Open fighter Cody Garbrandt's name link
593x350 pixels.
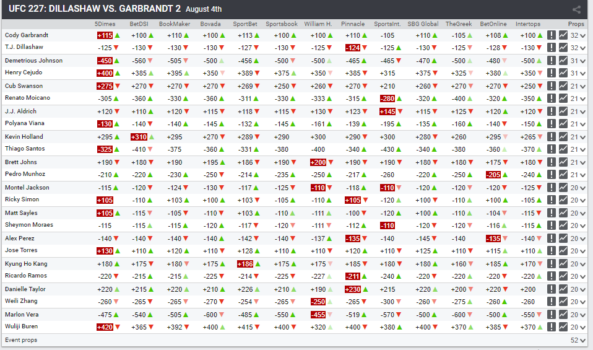[x=27, y=35]
